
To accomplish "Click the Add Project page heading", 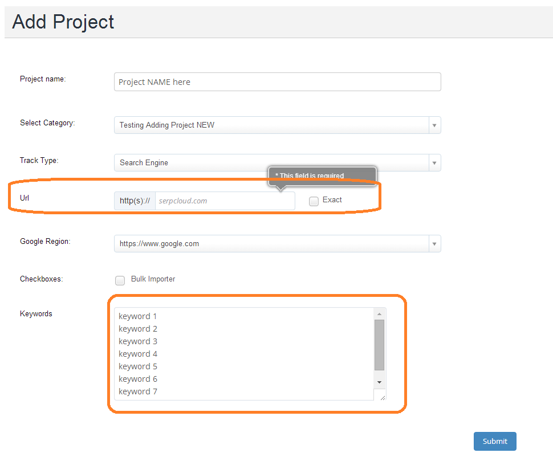I will pyautogui.click(x=63, y=22).
